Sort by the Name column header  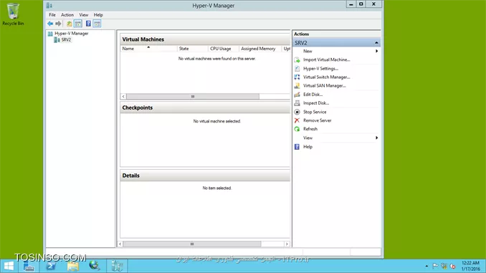(149, 49)
